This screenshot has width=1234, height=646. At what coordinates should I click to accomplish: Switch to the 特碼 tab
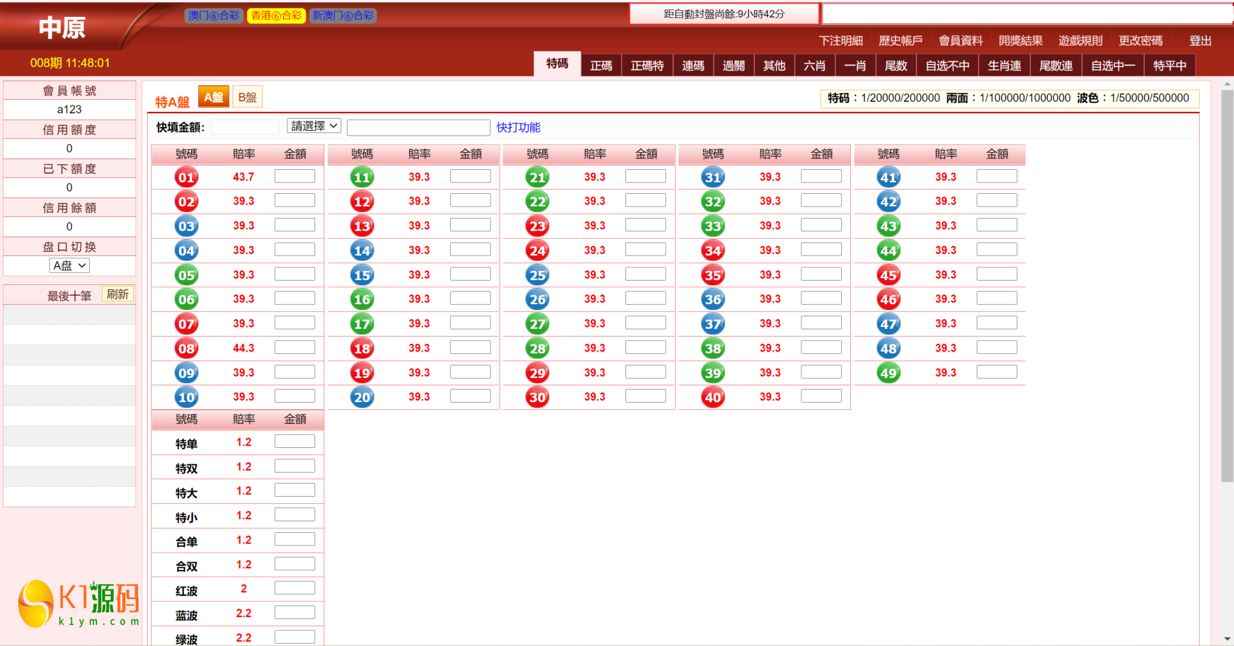coord(557,64)
